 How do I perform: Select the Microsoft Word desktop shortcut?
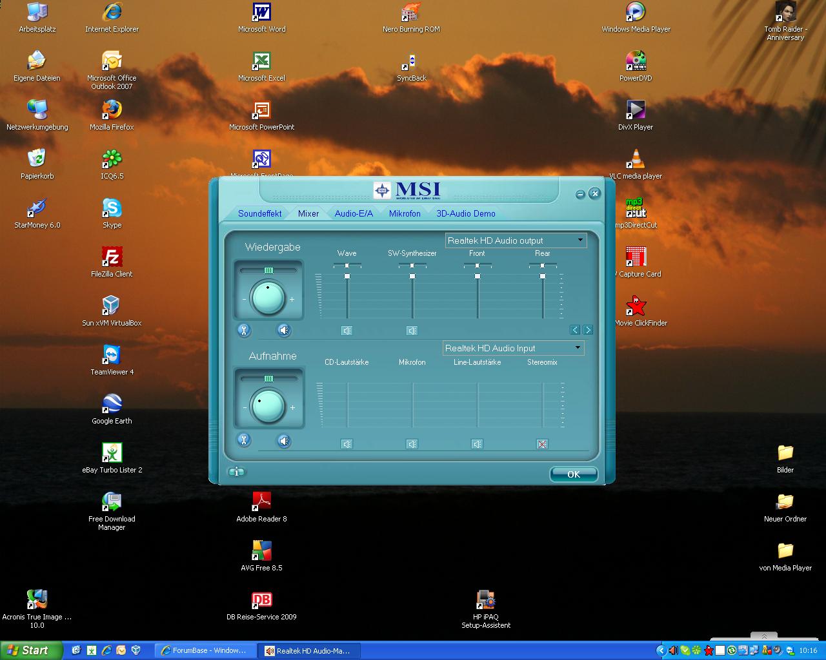(261, 18)
